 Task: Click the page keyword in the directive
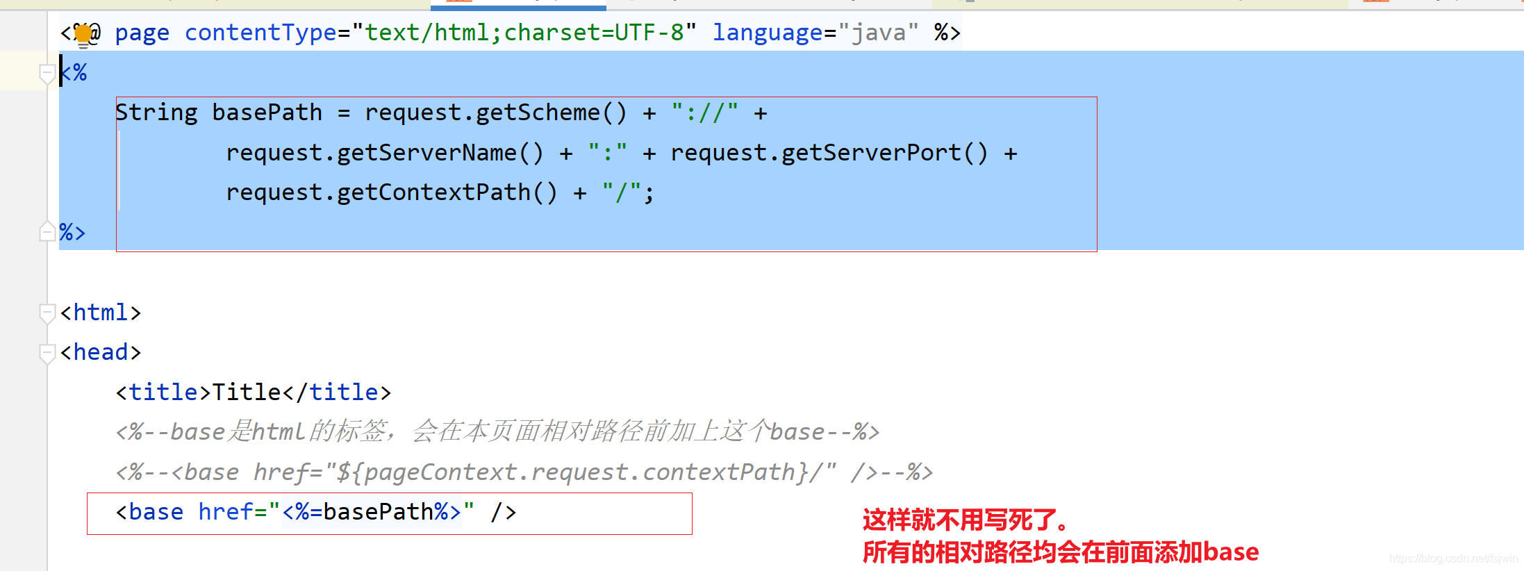pos(142,33)
